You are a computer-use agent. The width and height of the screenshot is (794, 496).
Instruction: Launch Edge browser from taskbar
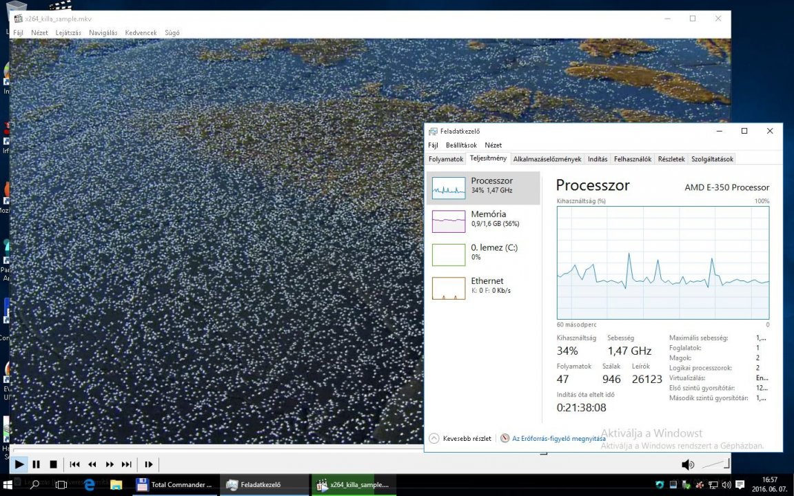click(89, 485)
